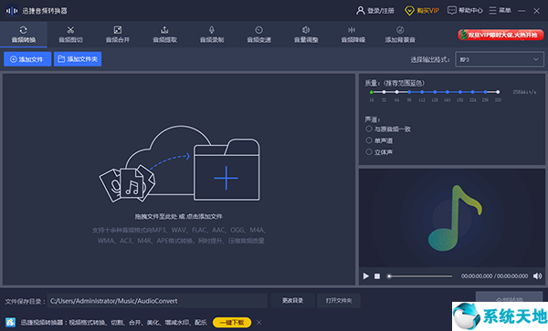The image size is (548, 331).
Task: Expand the 选择输出格式 MP3 dropdown
Action: (500, 59)
